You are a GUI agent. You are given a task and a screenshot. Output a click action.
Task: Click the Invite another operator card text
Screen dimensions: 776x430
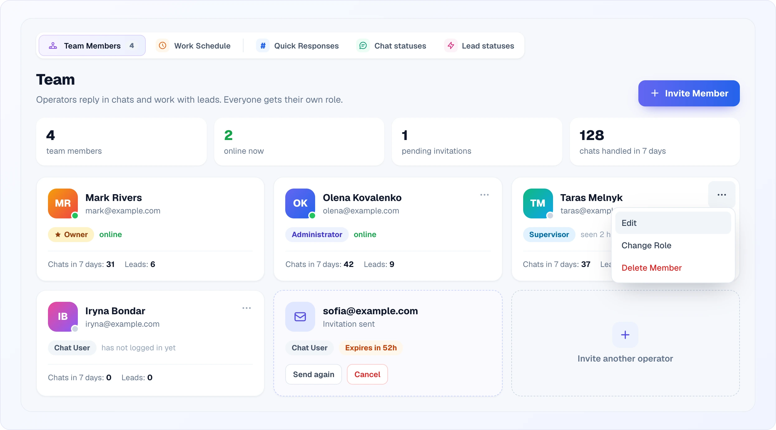pyautogui.click(x=625, y=358)
